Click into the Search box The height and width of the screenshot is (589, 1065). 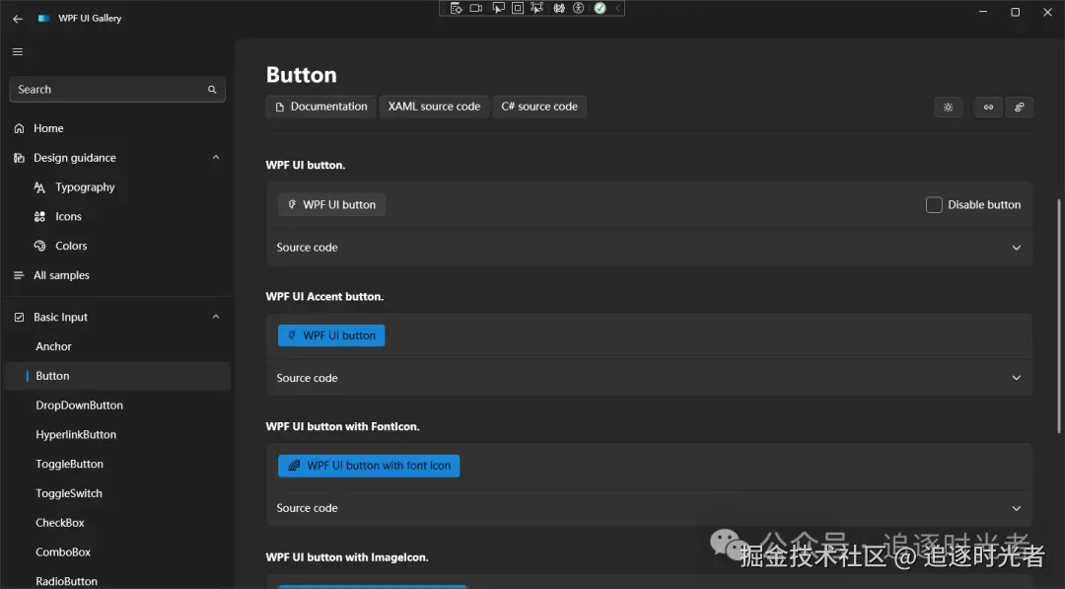(x=117, y=90)
